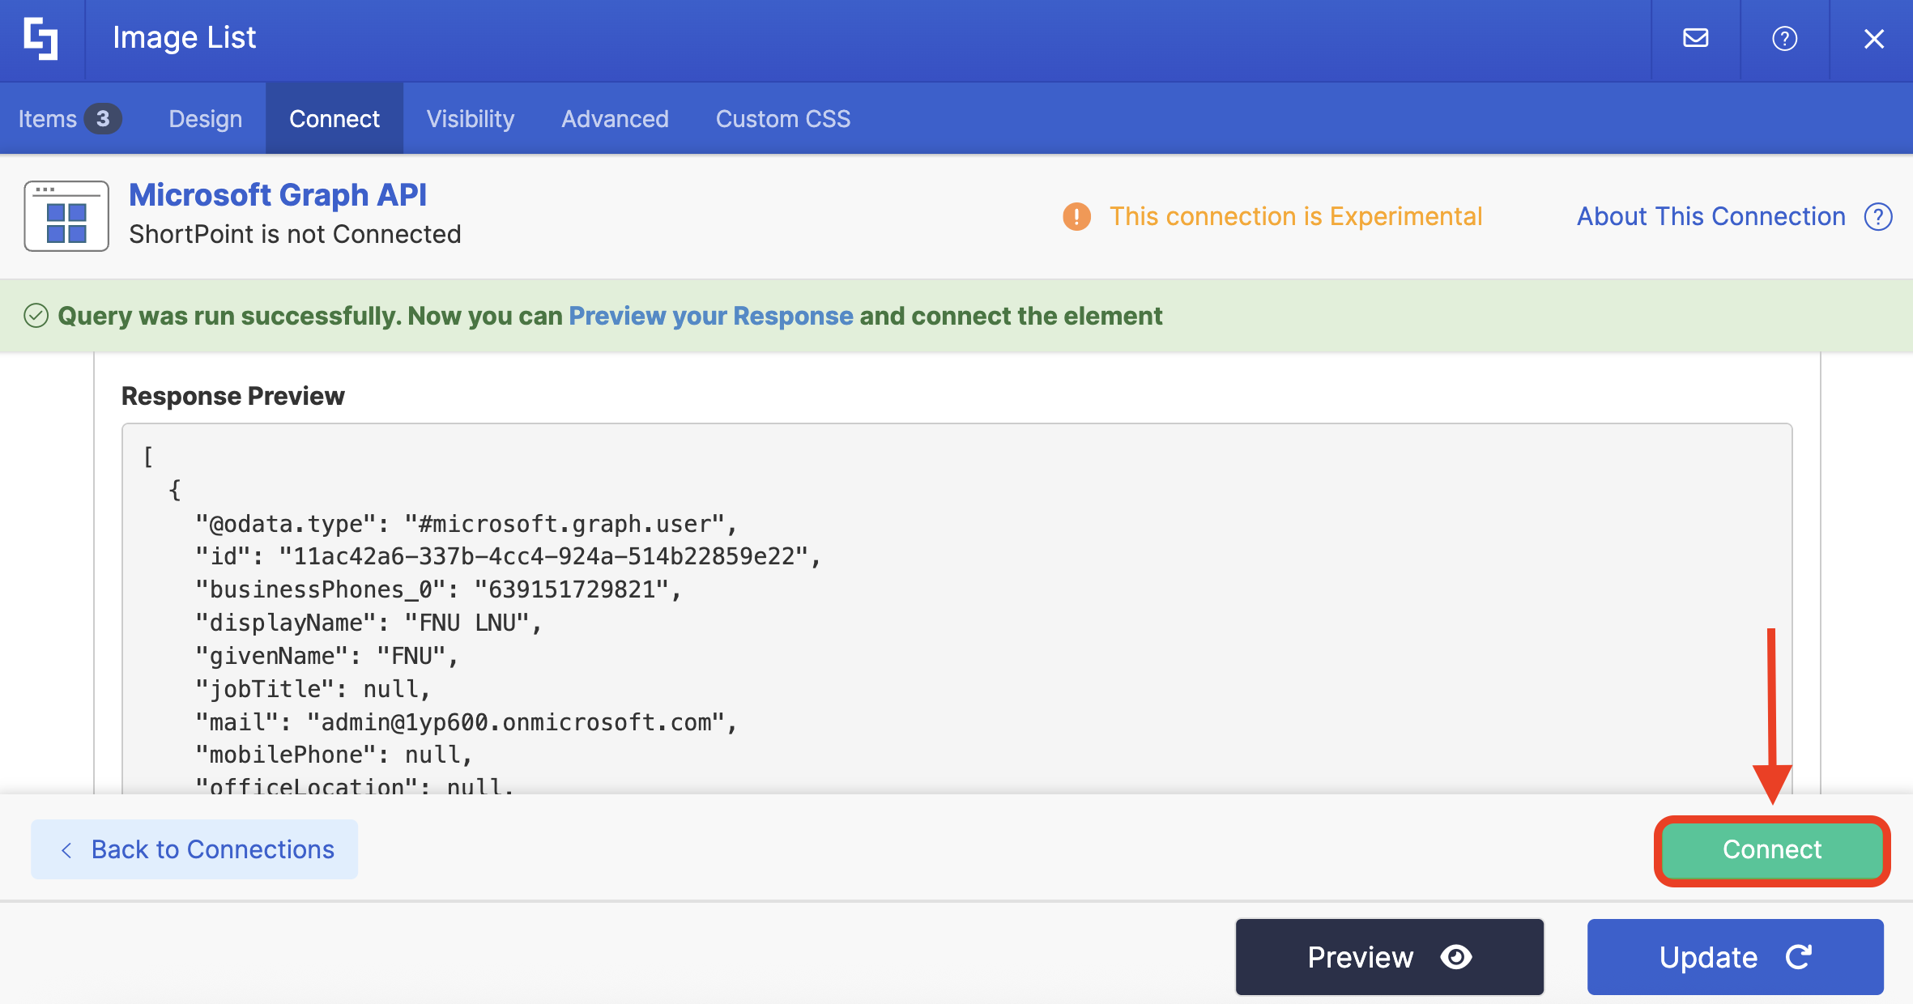Open About This Connection link
This screenshot has width=1913, height=1004.
pos(1711,217)
